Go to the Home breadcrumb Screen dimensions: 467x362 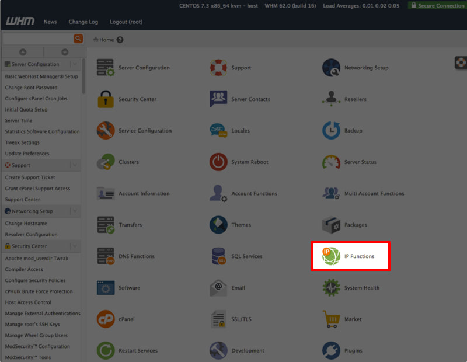106,40
